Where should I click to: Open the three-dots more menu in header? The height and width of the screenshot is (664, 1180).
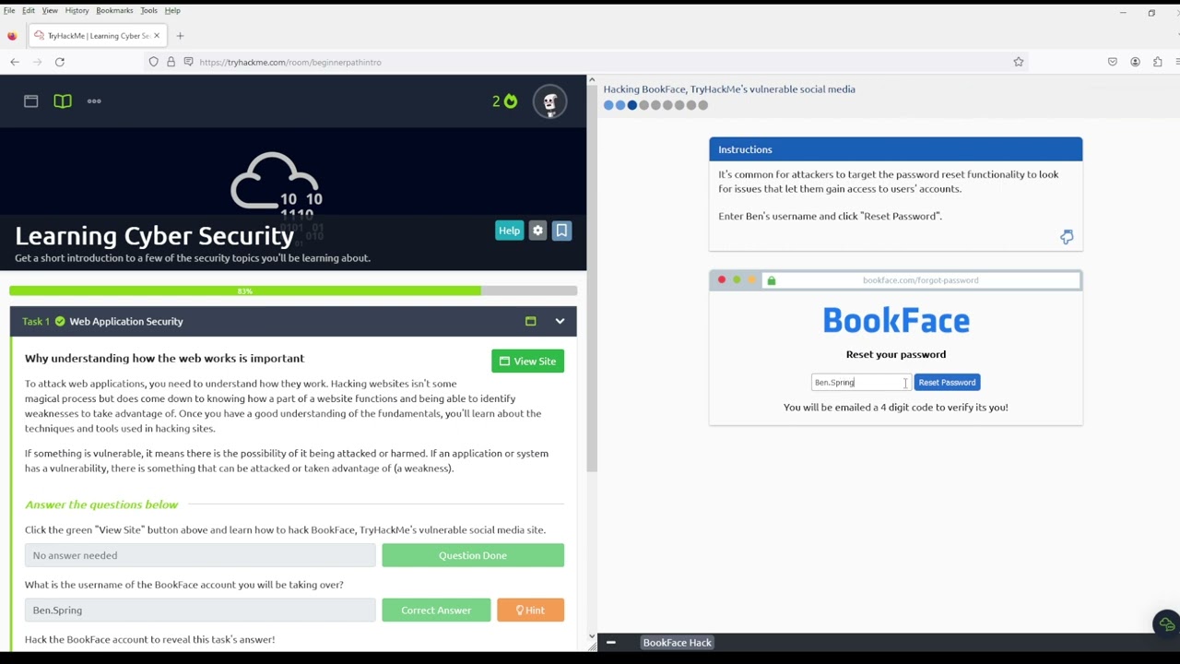coord(94,101)
